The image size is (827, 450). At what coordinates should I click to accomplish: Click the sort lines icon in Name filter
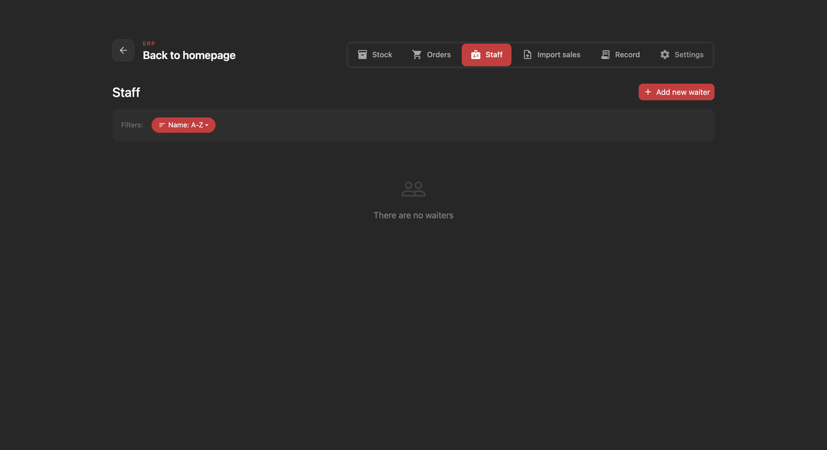(x=162, y=125)
